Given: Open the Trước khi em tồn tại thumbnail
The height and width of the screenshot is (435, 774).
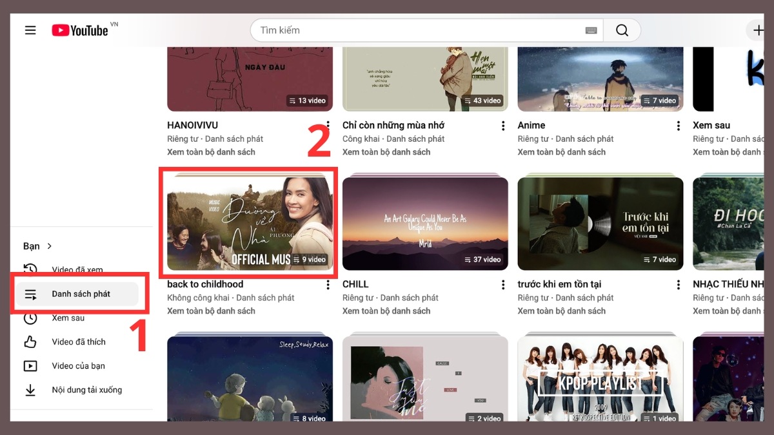Looking at the screenshot, I should click(600, 224).
